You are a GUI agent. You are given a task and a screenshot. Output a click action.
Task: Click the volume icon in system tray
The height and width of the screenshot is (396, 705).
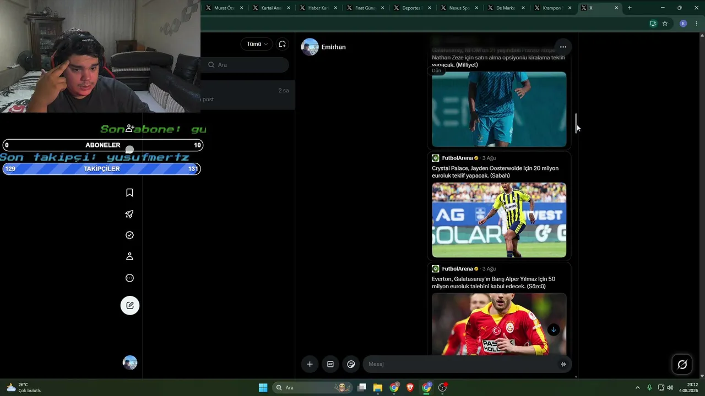(x=670, y=387)
